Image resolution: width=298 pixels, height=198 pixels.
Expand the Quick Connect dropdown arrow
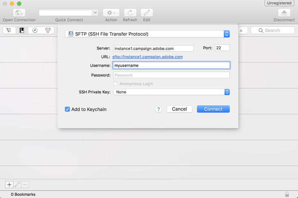tap(95, 13)
